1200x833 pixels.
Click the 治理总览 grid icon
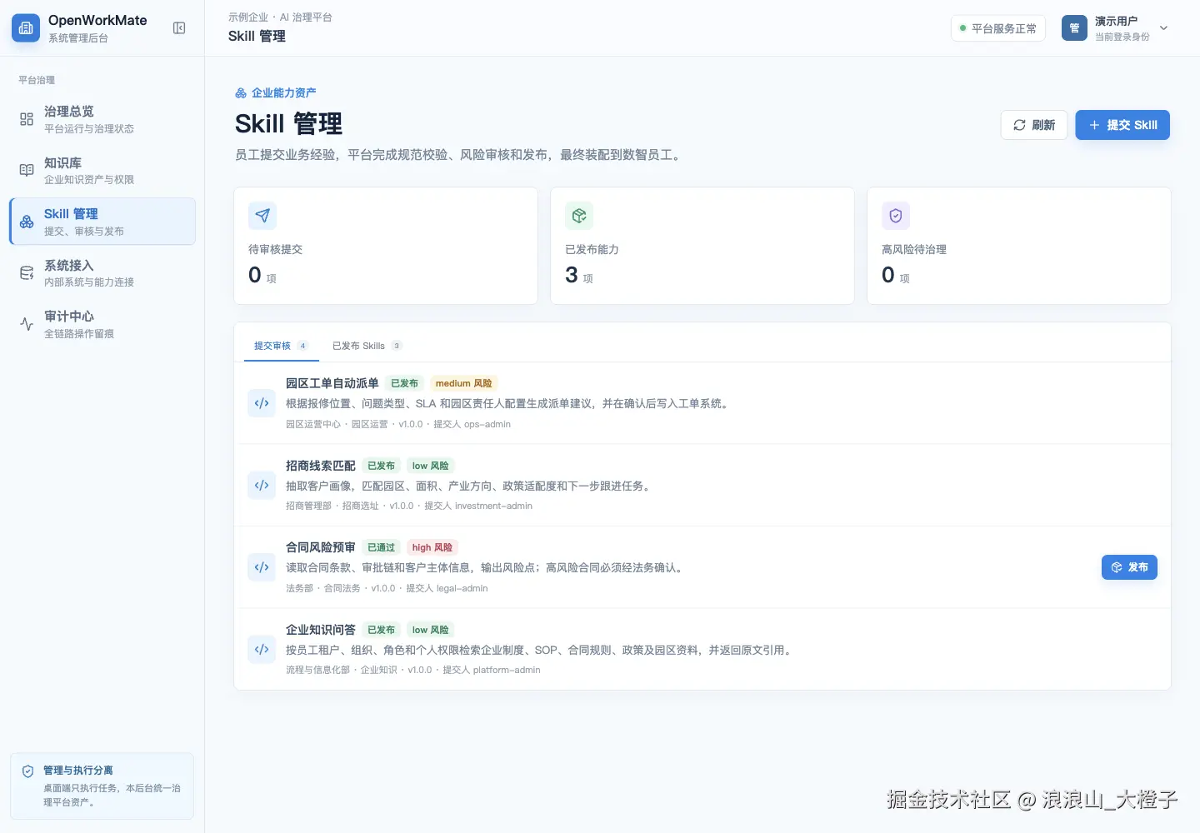[27, 119]
